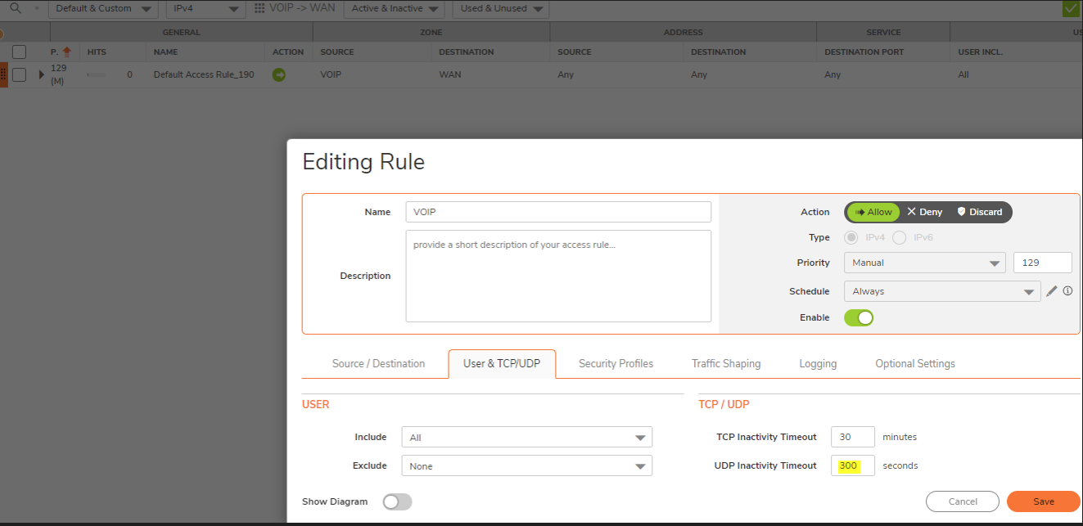The image size is (1083, 526).
Task: Click the green allow action icon in rule row
Action: click(279, 74)
